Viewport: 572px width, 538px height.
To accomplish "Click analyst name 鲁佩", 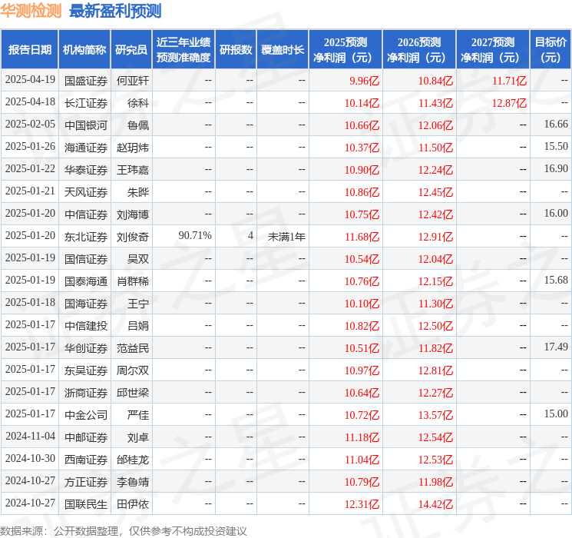I will pyautogui.click(x=138, y=125).
